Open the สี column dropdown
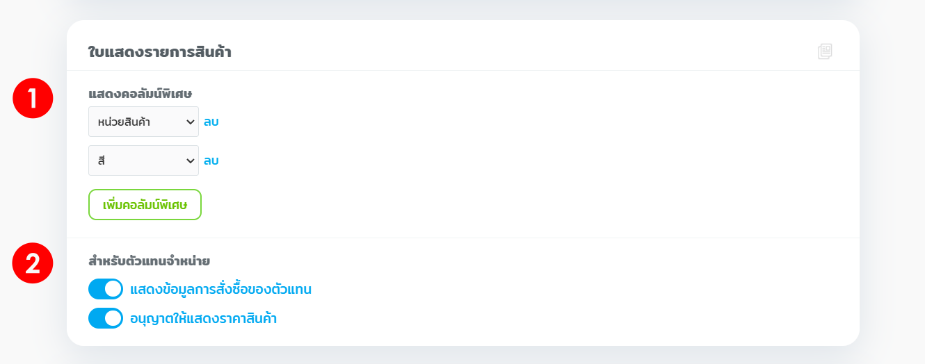The image size is (925, 364). [x=143, y=160]
